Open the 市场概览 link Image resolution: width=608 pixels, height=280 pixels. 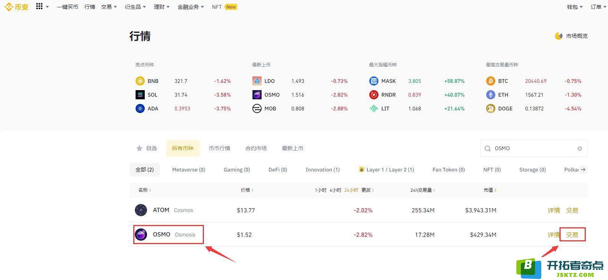click(571, 36)
